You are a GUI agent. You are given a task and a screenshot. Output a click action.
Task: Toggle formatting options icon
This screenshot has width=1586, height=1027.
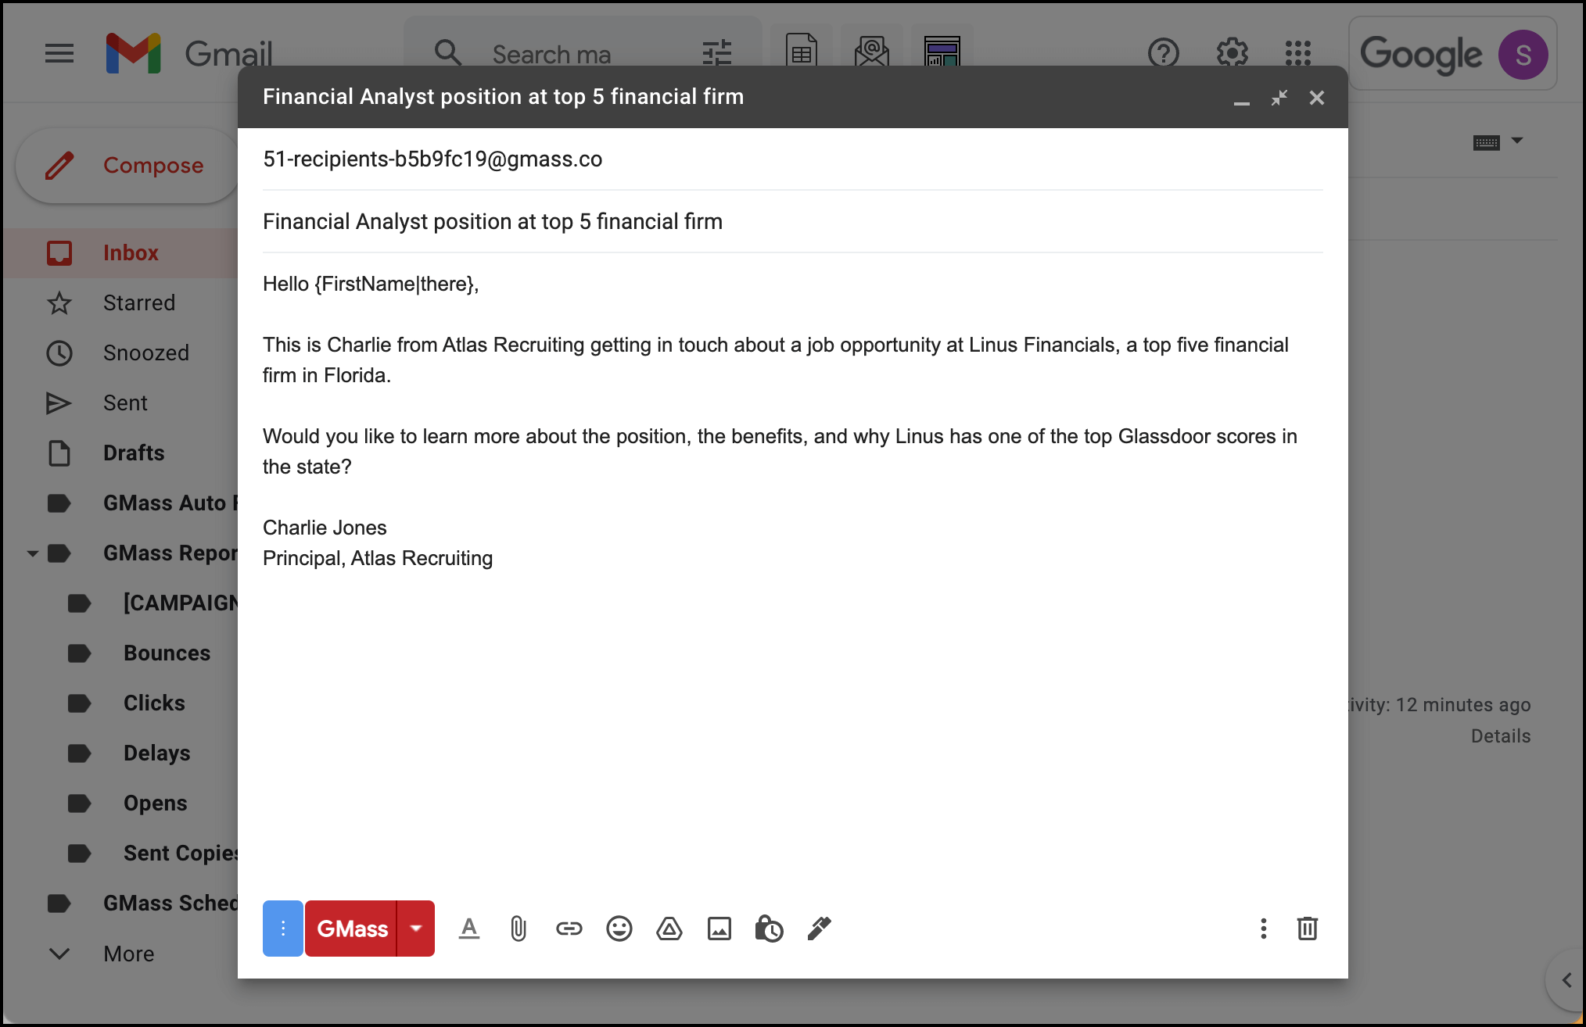pos(469,929)
